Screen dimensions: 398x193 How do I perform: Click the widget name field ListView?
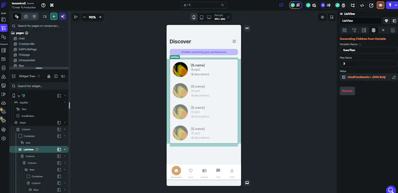tap(361, 21)
